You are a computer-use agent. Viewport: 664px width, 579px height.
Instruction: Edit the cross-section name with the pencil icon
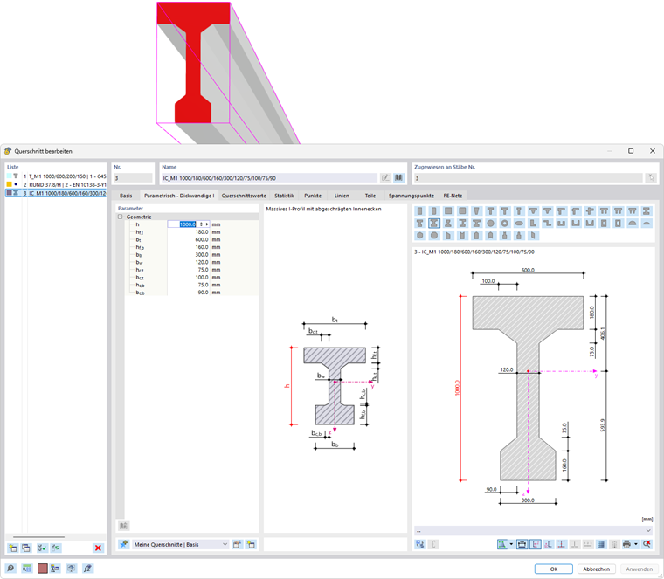(x=385, y=178)
